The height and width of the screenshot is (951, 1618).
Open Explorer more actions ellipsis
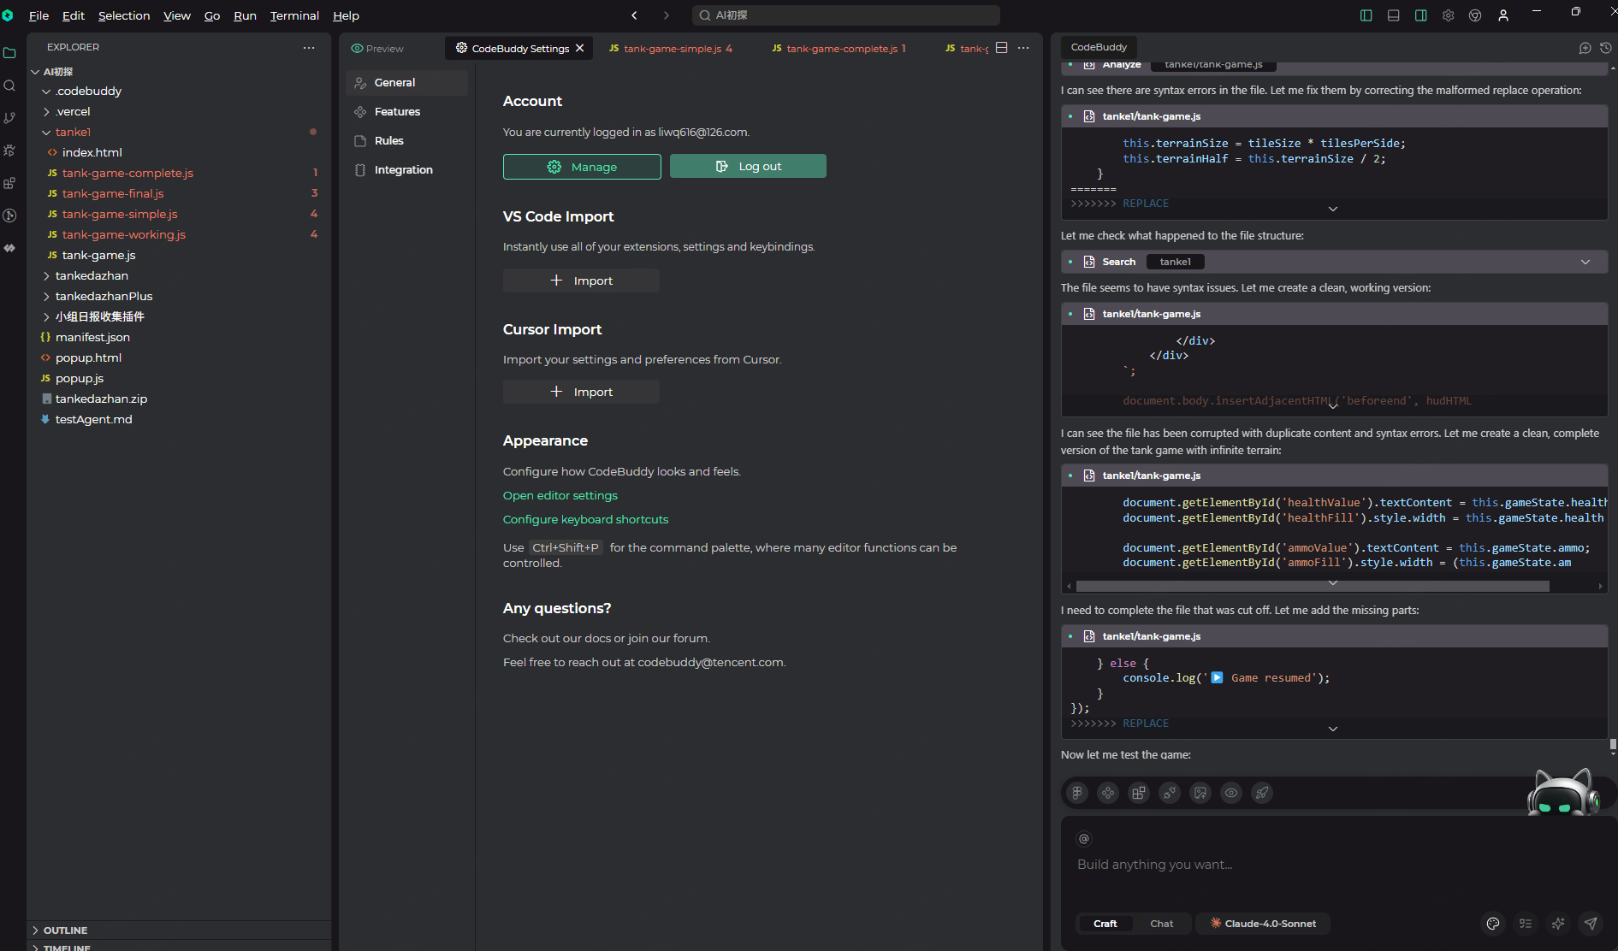click(309, 48)
